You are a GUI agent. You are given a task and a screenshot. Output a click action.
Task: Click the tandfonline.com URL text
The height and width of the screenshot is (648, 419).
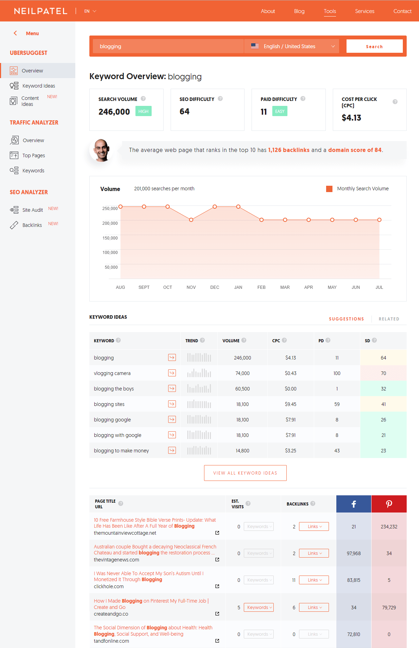[111, 641]
